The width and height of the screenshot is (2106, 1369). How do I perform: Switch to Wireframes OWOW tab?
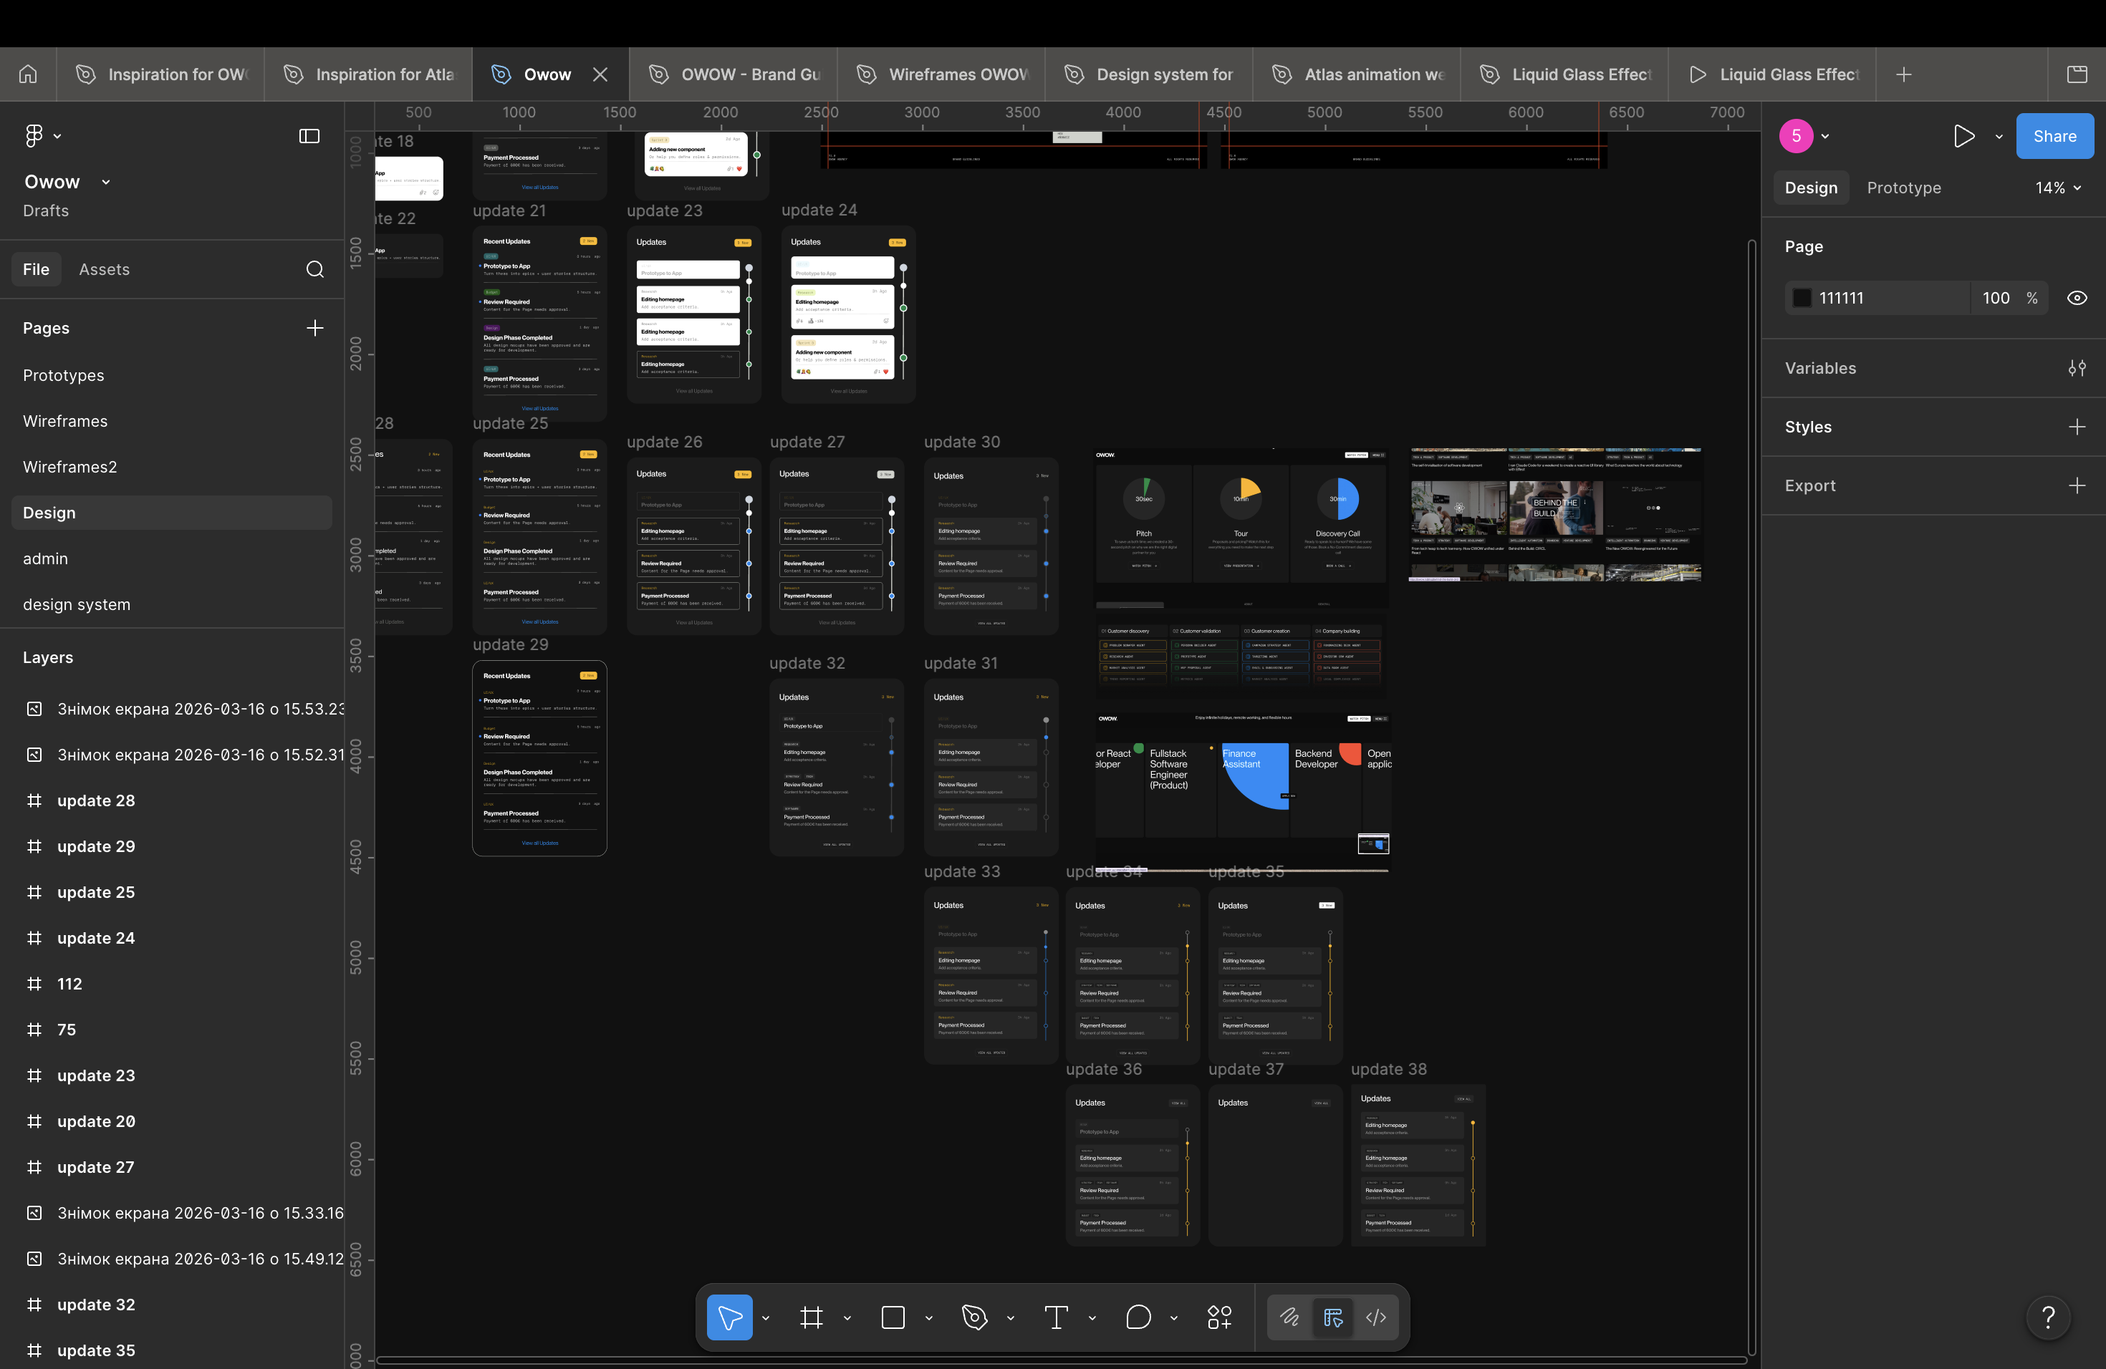point(941,74)
